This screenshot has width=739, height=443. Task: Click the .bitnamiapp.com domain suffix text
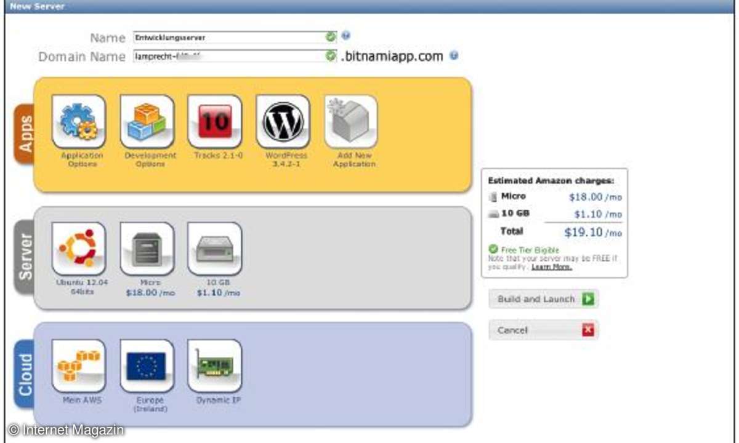point(392,56)
